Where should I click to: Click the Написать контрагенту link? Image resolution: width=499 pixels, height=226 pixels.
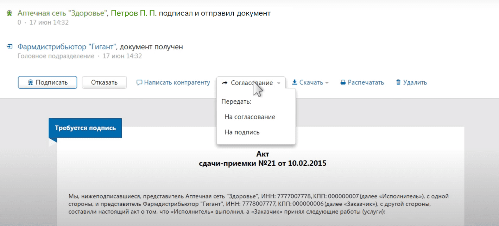point(177,83)
